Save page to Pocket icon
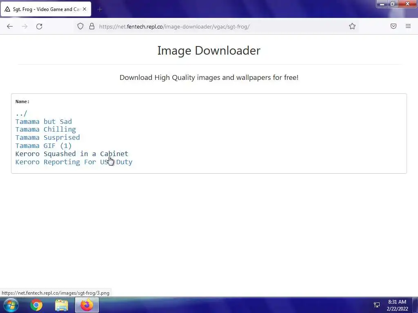 click(x=394, y=26)
